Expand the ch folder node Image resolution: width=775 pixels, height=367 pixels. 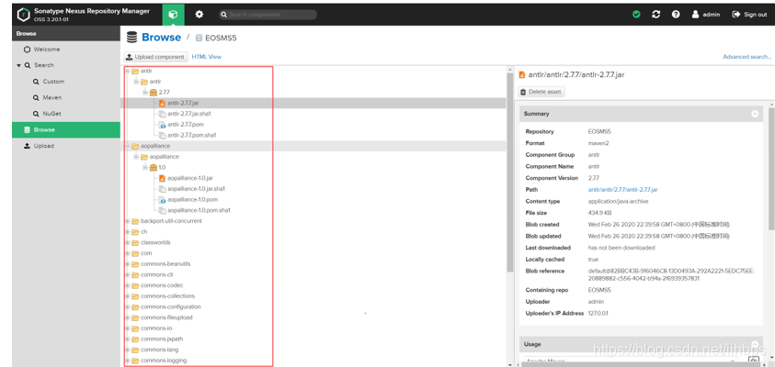coord(128,232)
